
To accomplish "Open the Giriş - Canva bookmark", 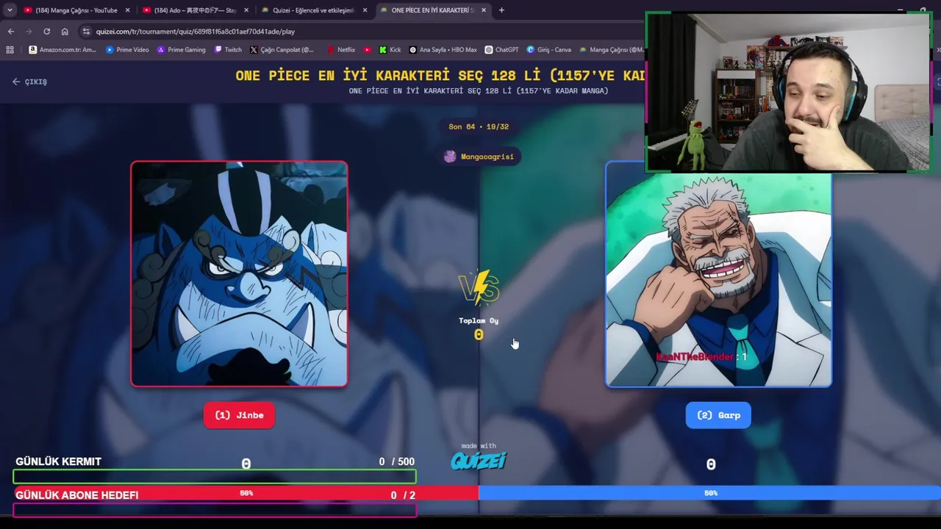I will (x=548, y=50).
